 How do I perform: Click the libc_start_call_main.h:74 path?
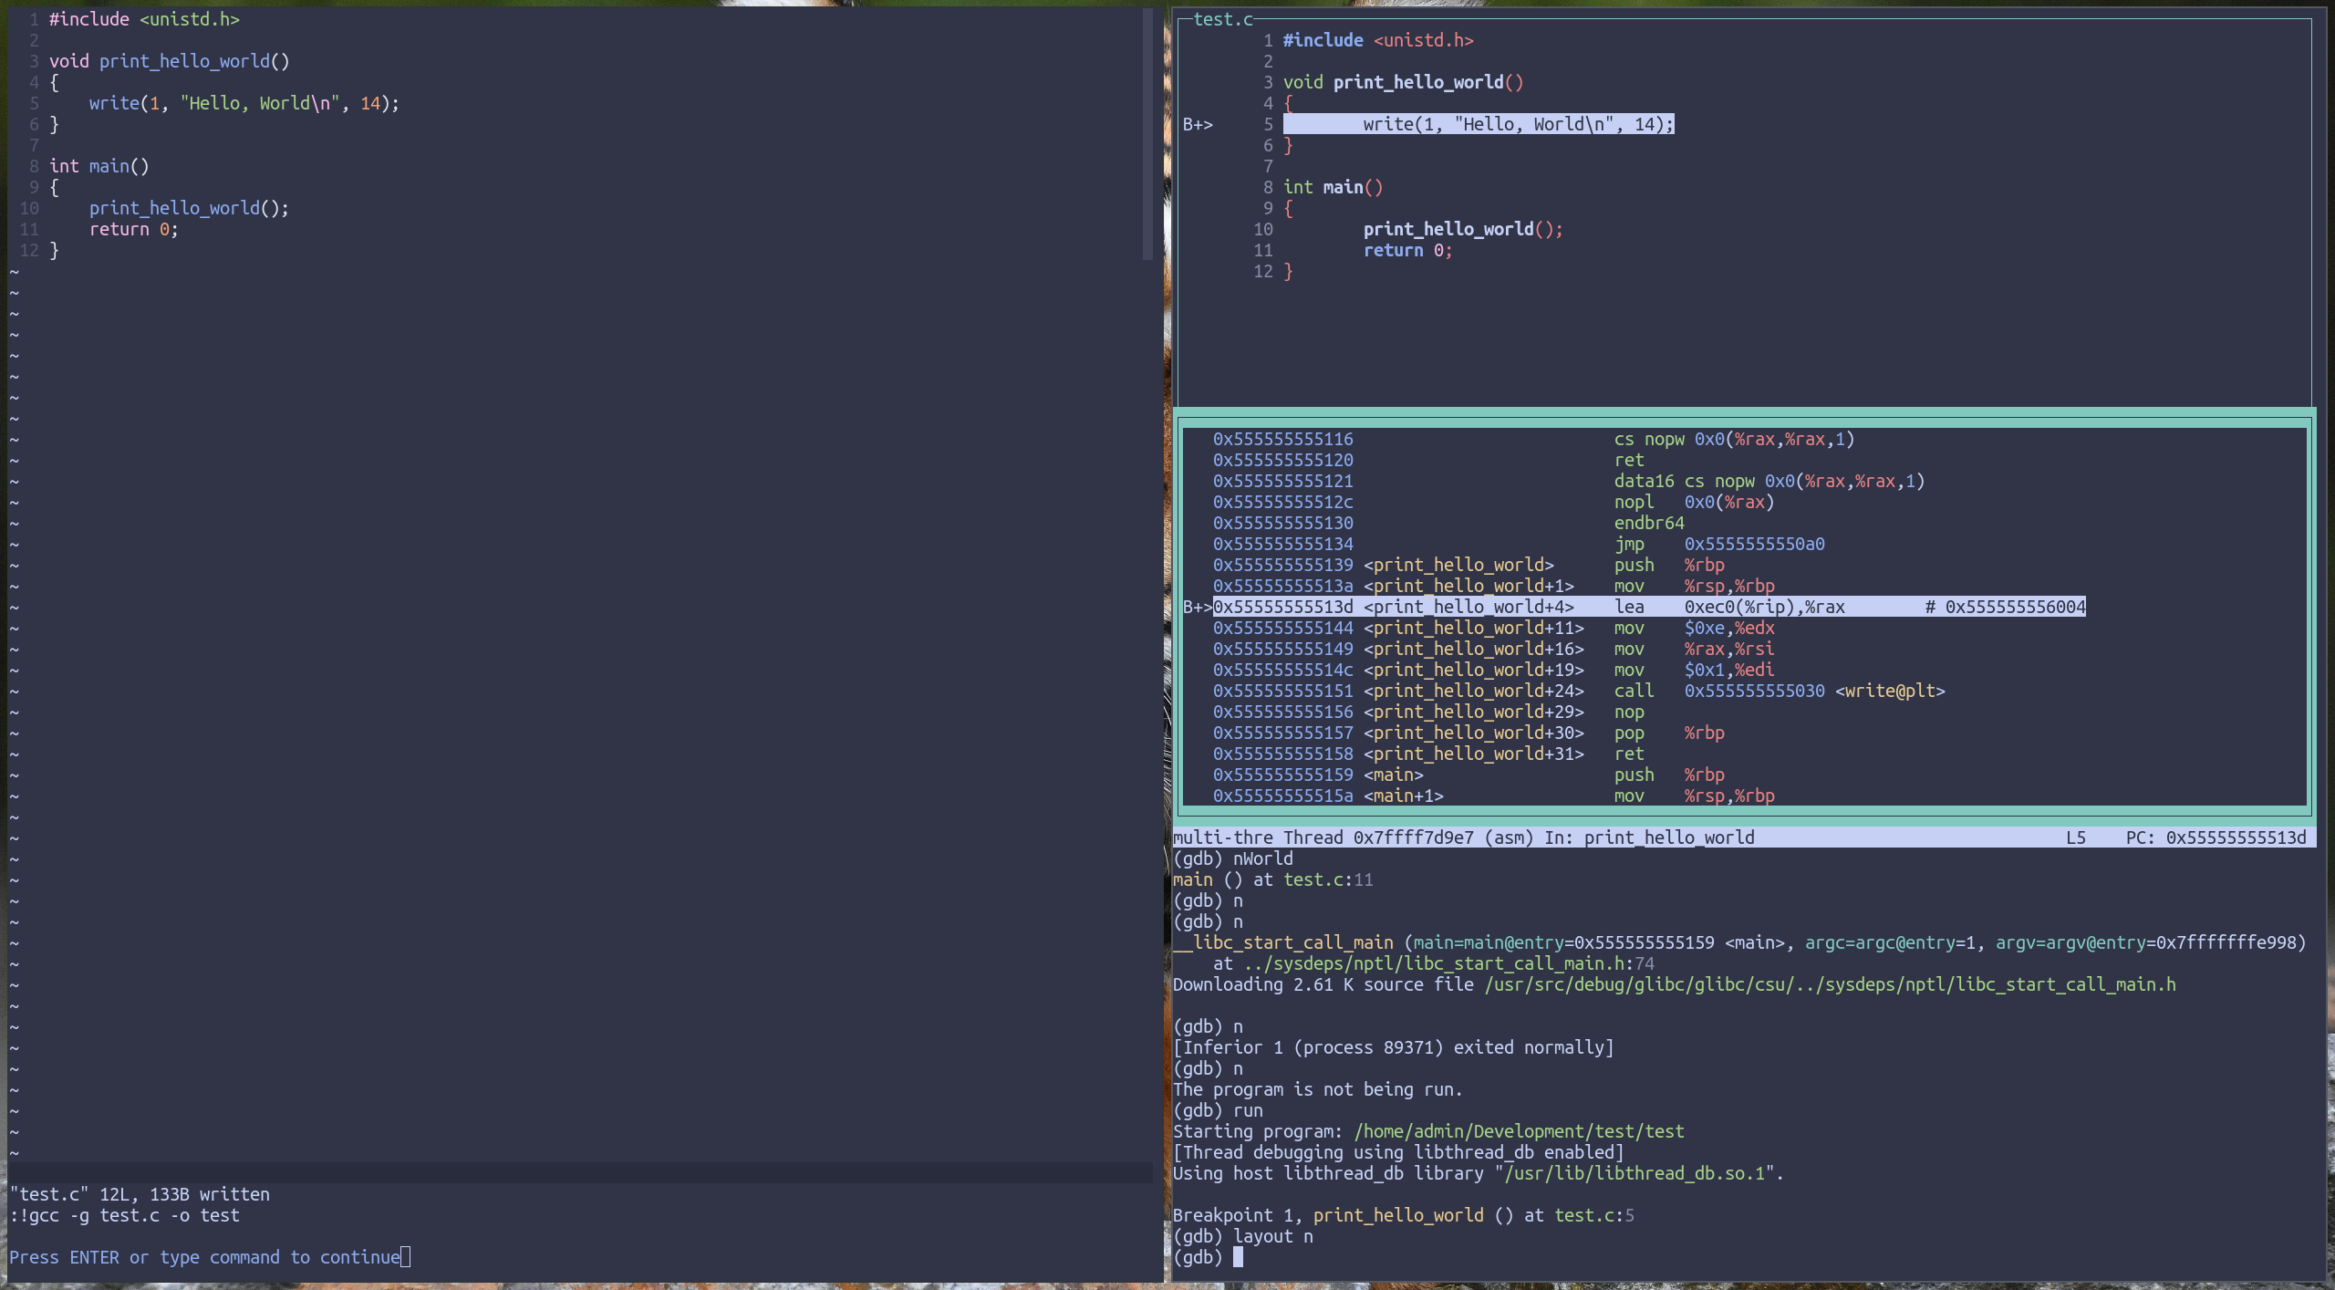click(1448, 963)
